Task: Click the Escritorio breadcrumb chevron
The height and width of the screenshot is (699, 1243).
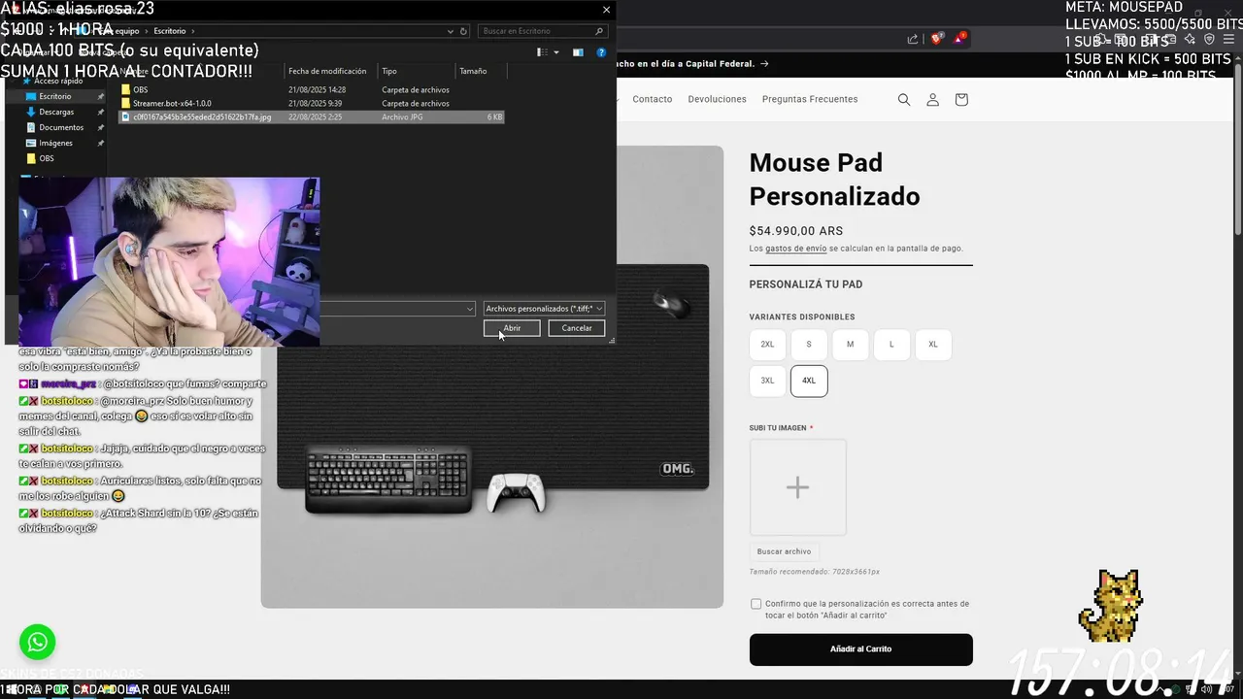Action: click(x=193, y=31)
